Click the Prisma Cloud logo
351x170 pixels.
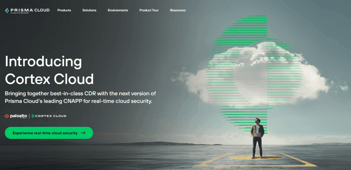(27, 11)
